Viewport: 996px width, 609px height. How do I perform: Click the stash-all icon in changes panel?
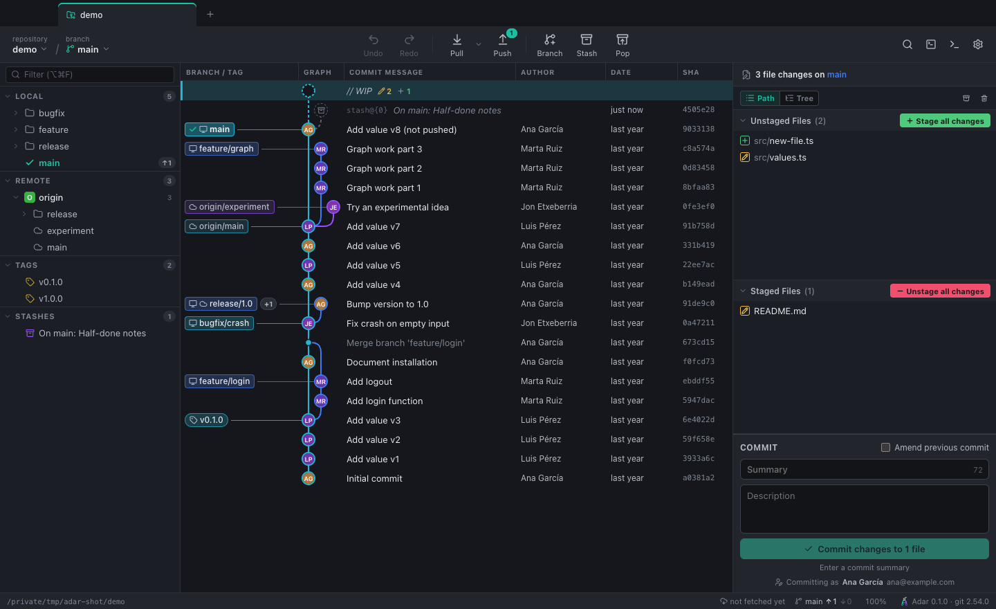966,98
